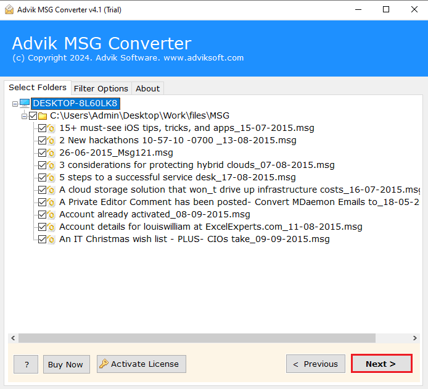Go back with the < Previous button
The width and height of the screenshot is (428, 389).
316,364
